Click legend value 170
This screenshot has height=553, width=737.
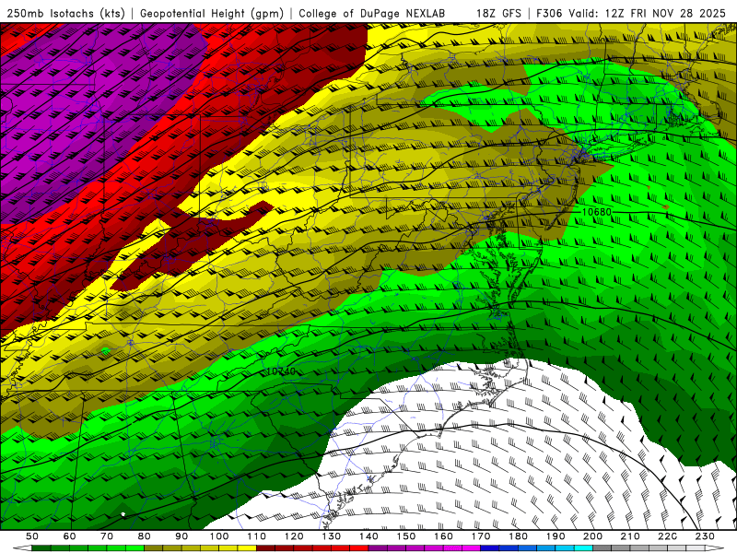coord(481,536)
